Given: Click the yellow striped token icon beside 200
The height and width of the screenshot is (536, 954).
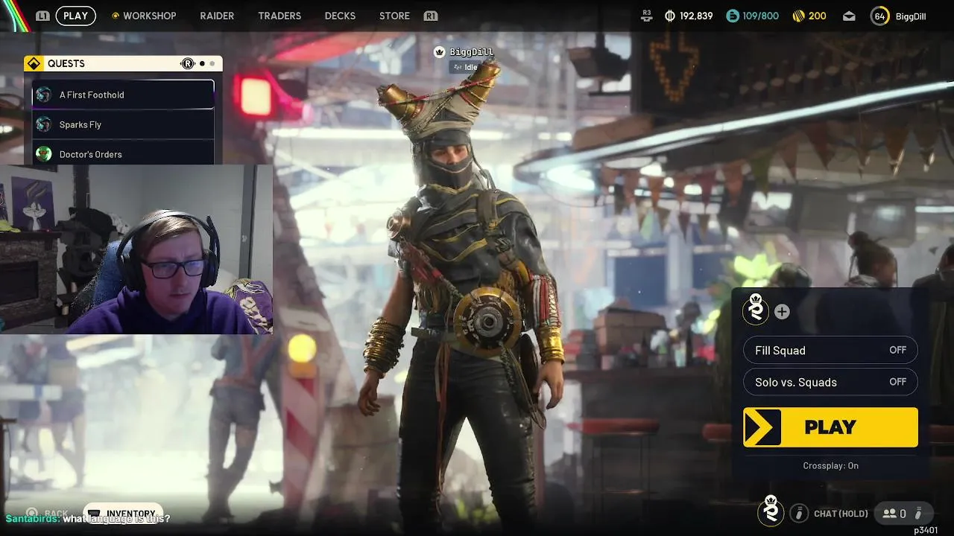Looking at the screenshot, I should point(797,16).
